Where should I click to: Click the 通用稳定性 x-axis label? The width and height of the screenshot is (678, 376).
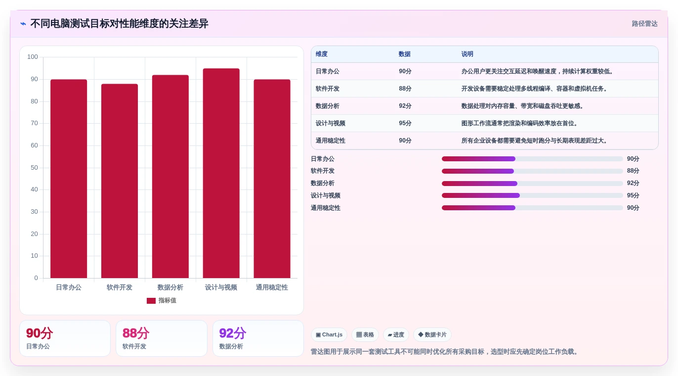(272, 287)
